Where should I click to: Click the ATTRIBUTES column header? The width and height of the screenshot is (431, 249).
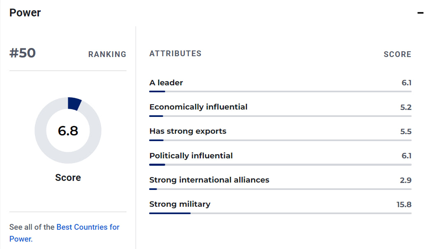coord(175,54)
